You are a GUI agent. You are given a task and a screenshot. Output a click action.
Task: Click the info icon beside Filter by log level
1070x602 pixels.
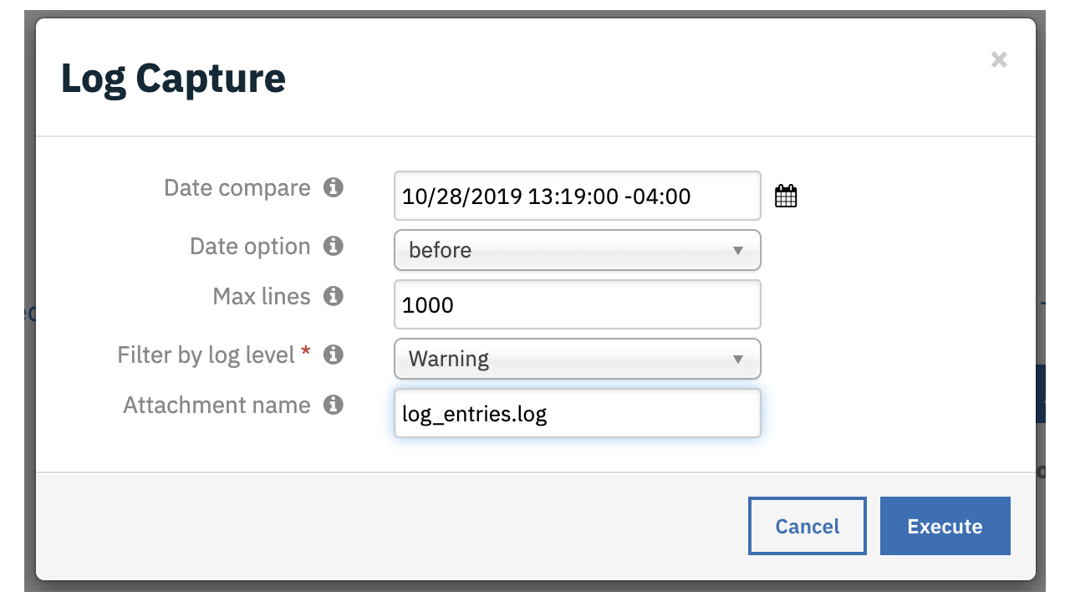click(x=333, y=355)
